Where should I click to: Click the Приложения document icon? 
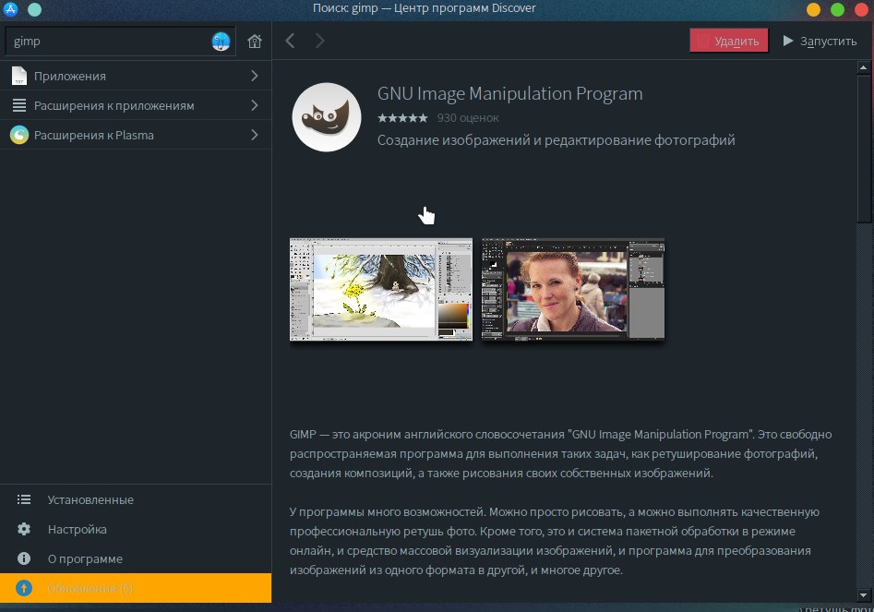(x=19, y=76)
